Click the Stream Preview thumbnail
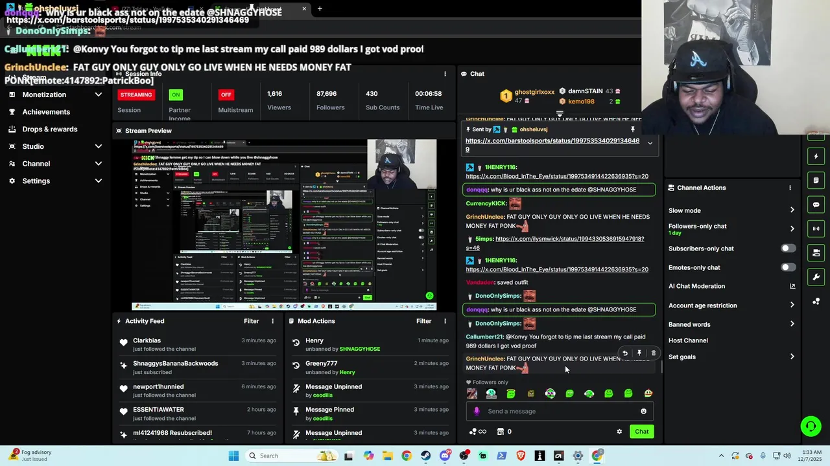 [x=284, y=225]
